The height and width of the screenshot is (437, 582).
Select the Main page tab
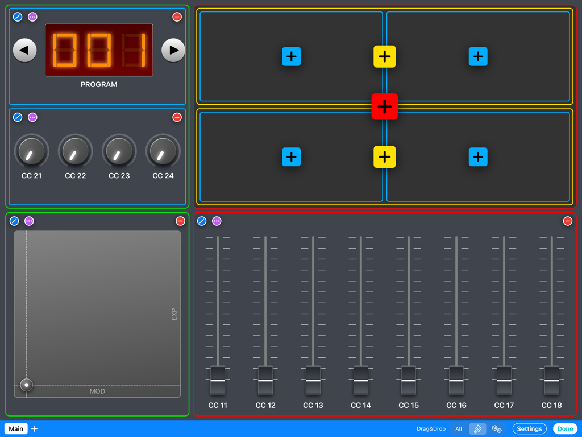(15, 428)
